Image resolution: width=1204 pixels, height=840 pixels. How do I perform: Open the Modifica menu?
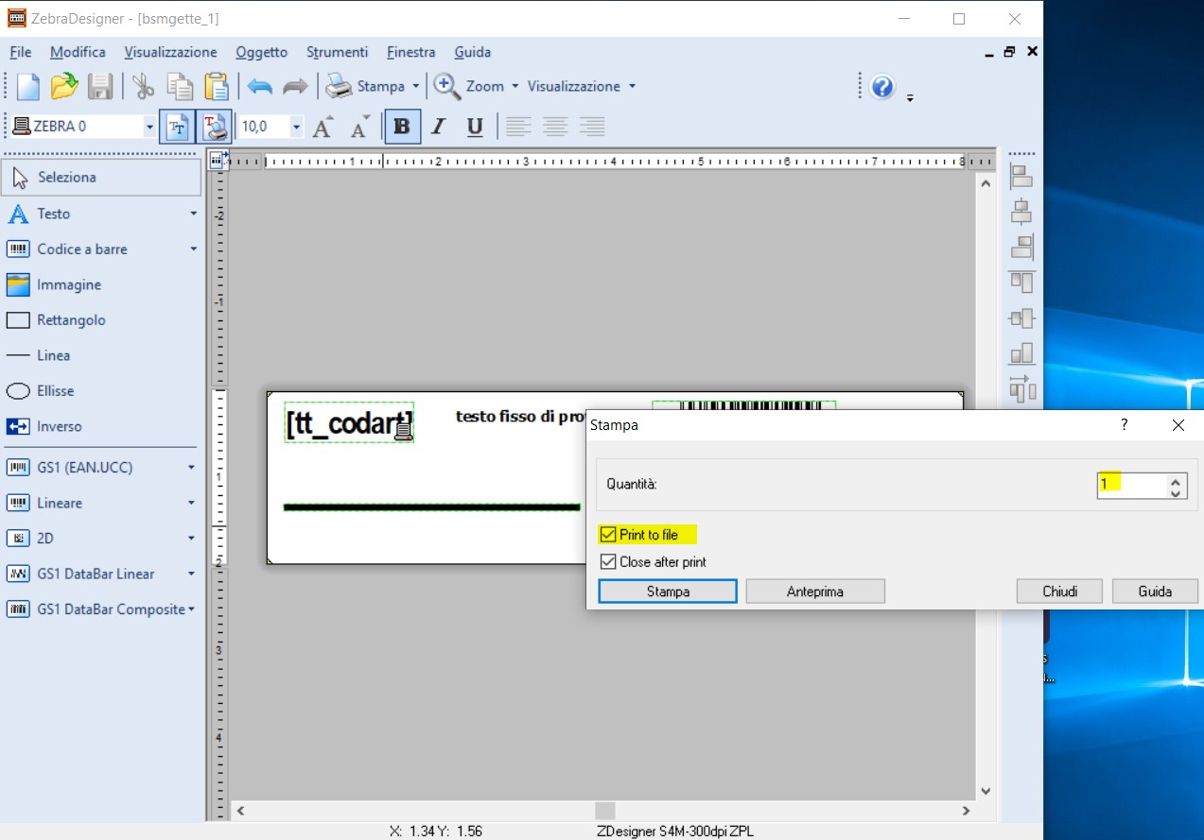pos(78,52)
